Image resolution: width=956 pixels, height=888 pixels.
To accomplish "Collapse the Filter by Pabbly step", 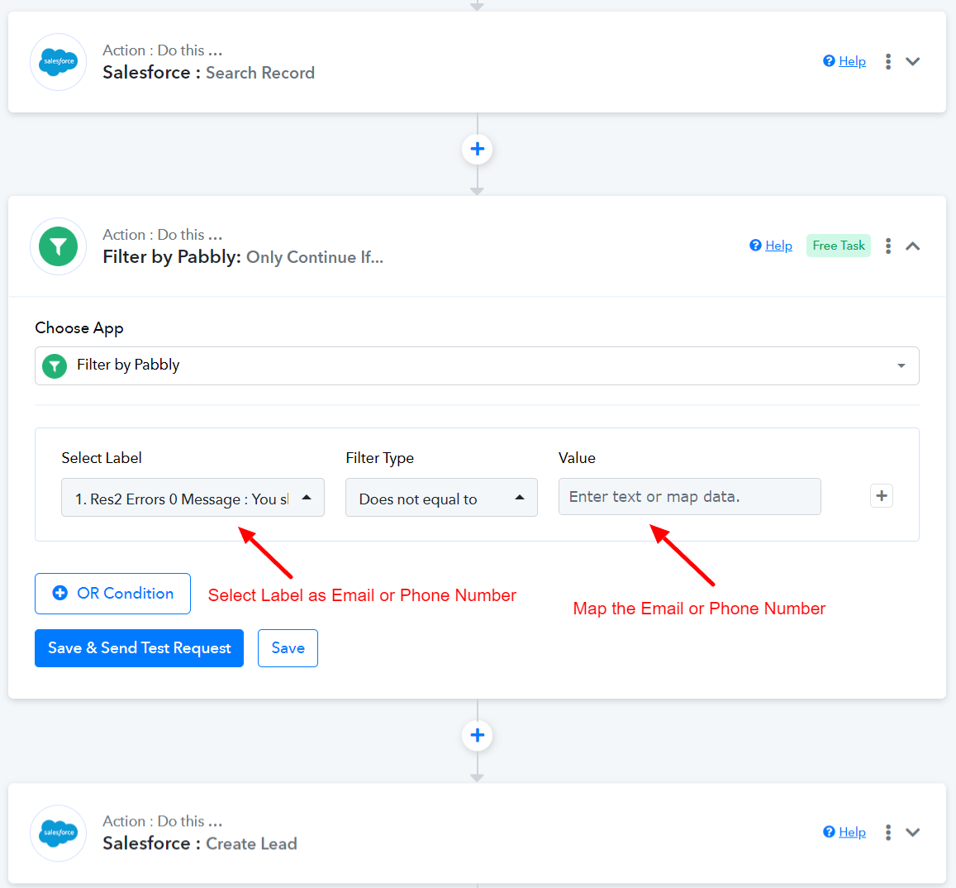I will pos(912,246).
